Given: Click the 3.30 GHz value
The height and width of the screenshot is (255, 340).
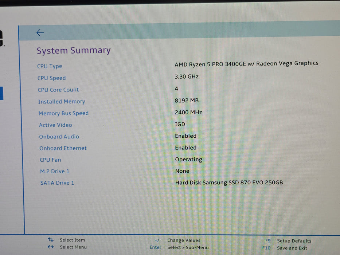Looking at the screenshot, I should 187,76.
